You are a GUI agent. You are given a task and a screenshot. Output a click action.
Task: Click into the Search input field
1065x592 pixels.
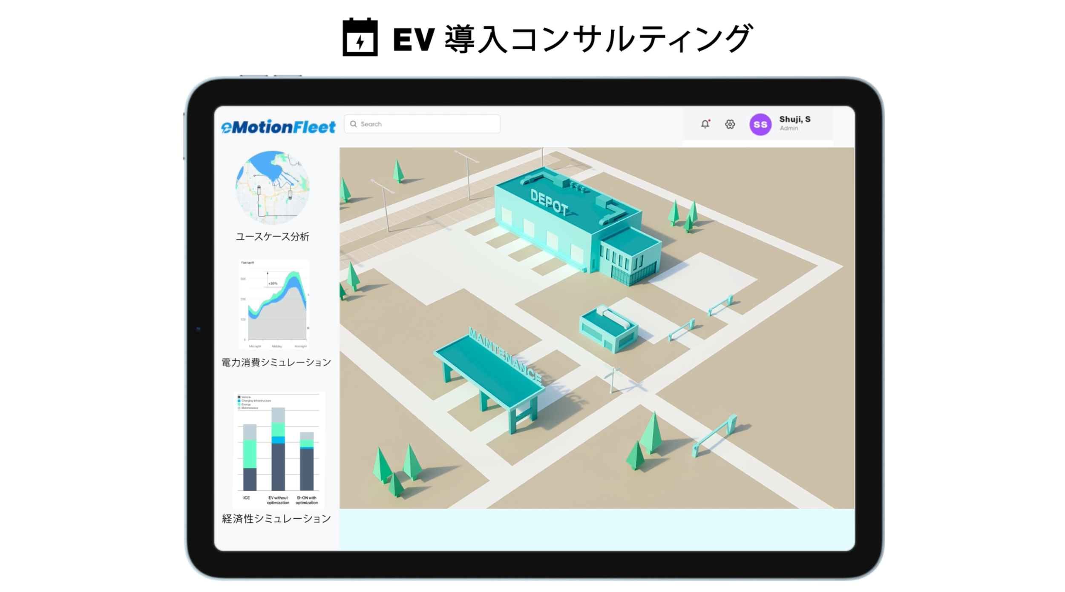(x=426, y=124)
